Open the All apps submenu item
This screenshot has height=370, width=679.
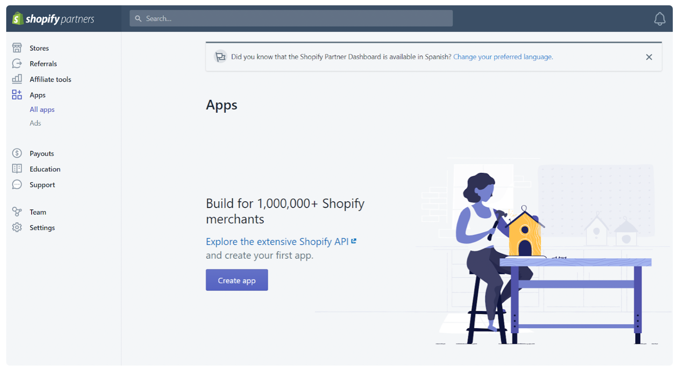tap(42, 109)
